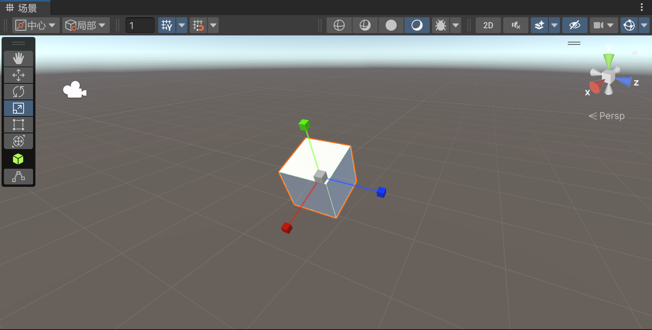652x330 pixels.
Task: Click the gray uniform scale center handle
Action: (x=321, y=177)
